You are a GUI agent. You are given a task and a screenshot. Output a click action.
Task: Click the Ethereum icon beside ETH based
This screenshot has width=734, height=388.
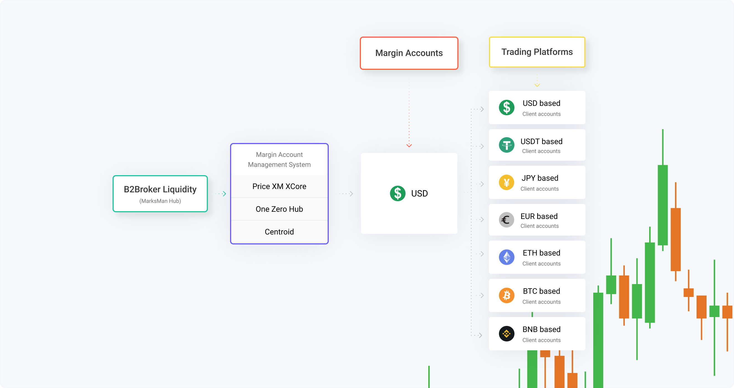506,257
